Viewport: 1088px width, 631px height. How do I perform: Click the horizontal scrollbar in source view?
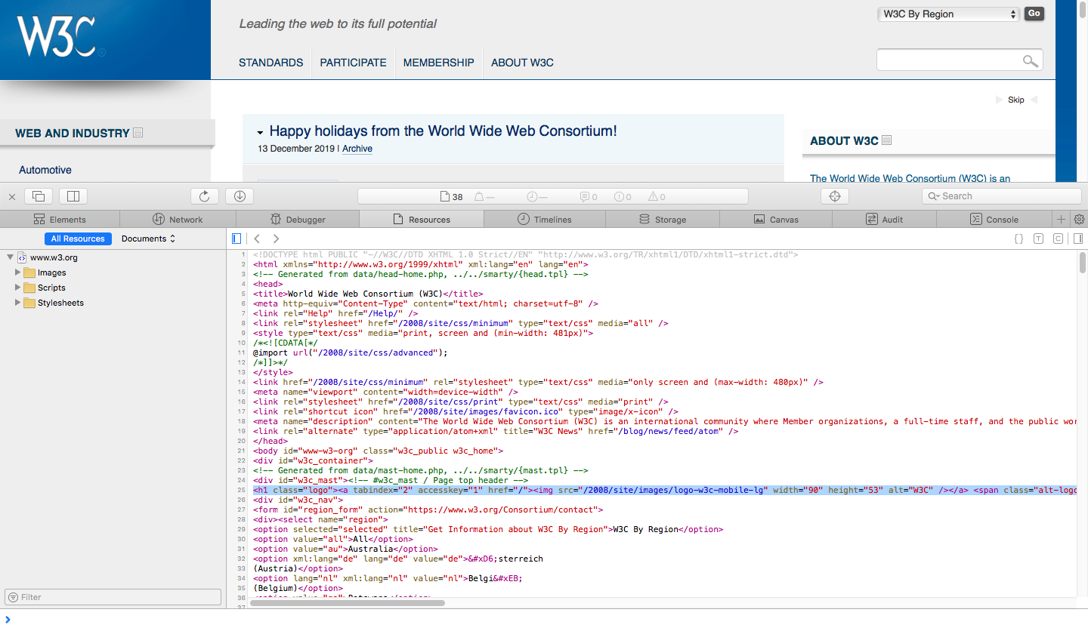(x=348, y=602)
